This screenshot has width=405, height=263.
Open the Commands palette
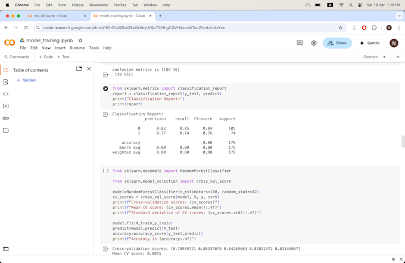(x=17, y=57)
